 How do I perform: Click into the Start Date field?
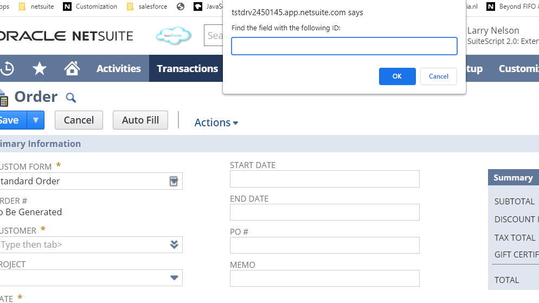coord(324,179)
